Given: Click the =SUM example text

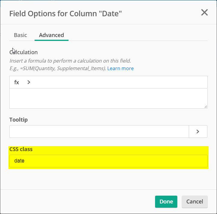Looking at the screenshot, I should 63,68.
